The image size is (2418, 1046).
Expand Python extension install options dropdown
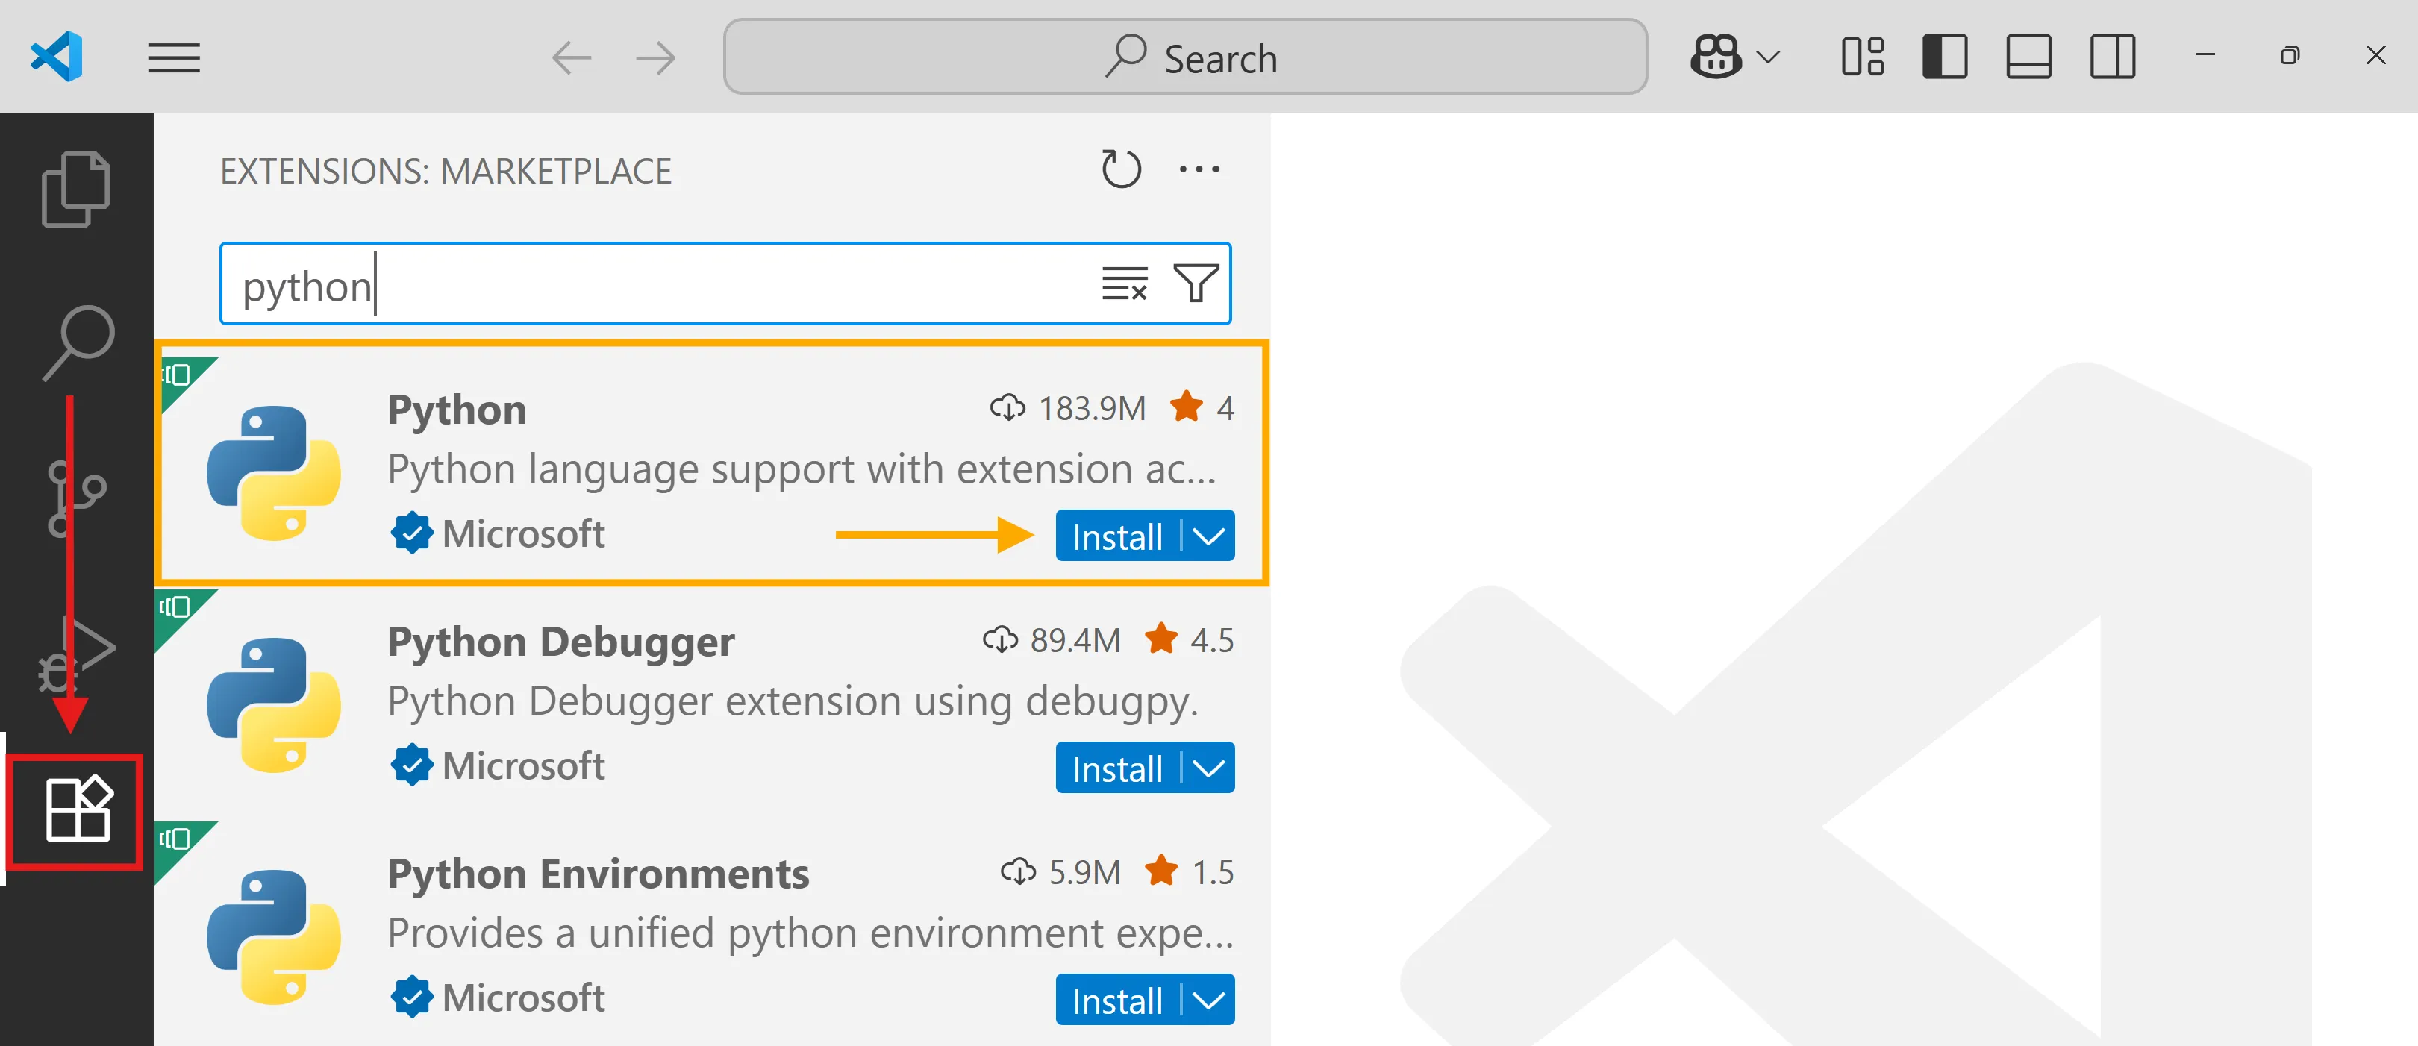(x=1208, y=536)
